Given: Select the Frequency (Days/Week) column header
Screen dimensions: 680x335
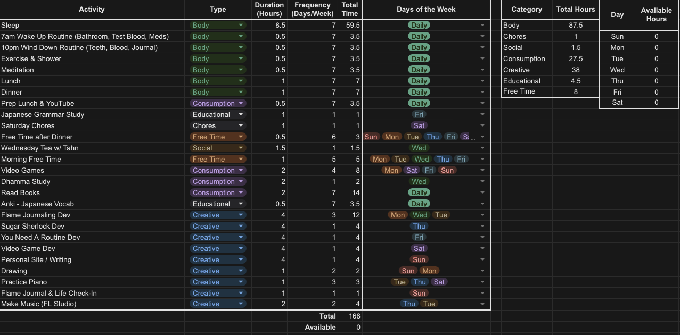Looking at the screenshot, I should [x=312, y=10].
